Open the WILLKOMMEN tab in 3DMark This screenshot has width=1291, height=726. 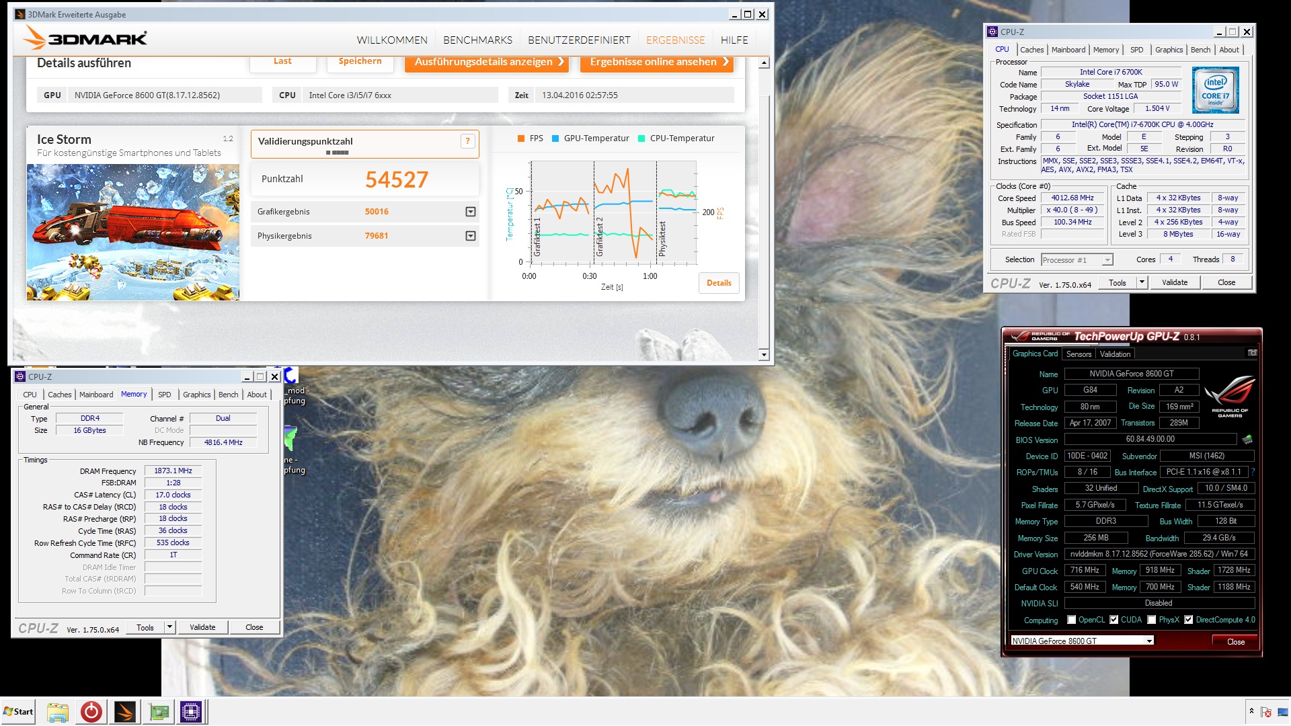392,40
